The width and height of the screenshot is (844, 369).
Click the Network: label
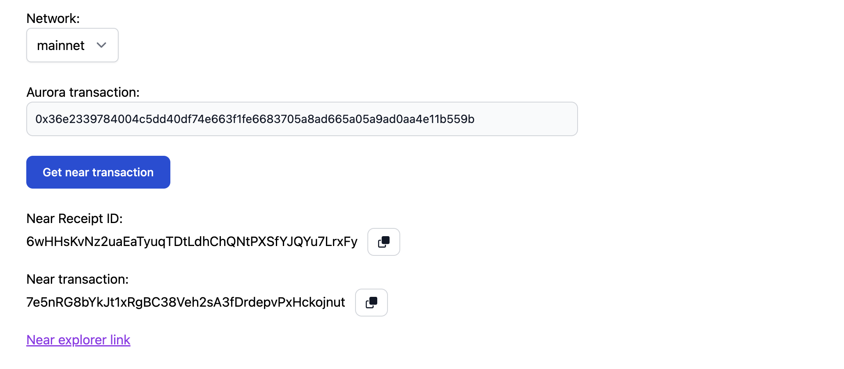click(x=53, y=18)
